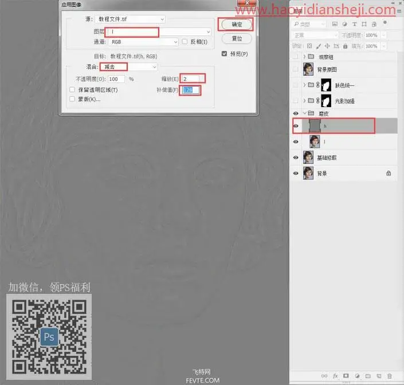
Task: Enable 保留透明区域(T) checkbox
Action: pos(72,89)
